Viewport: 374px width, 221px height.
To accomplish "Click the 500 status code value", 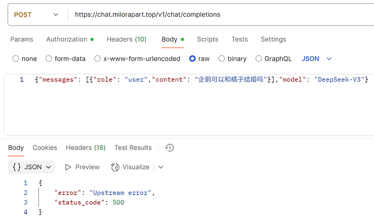I will pos(118,203).
